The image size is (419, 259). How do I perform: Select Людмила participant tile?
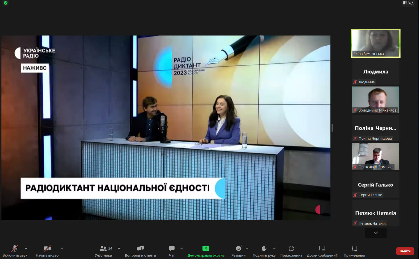(x=376, y=72)
